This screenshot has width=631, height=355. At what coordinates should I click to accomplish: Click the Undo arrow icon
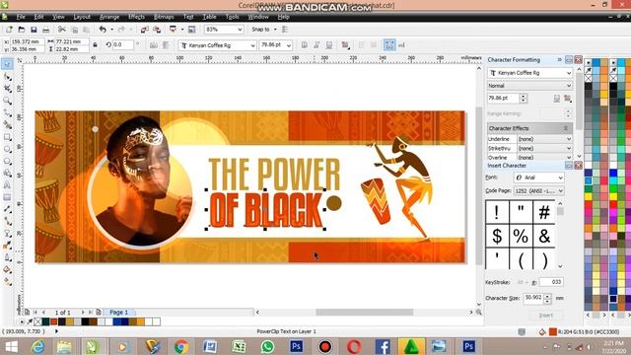pos(103,30)
